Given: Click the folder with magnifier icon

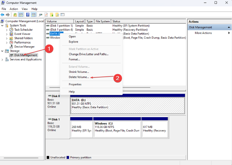Looking at the screenshot, I should coord(57,15).
